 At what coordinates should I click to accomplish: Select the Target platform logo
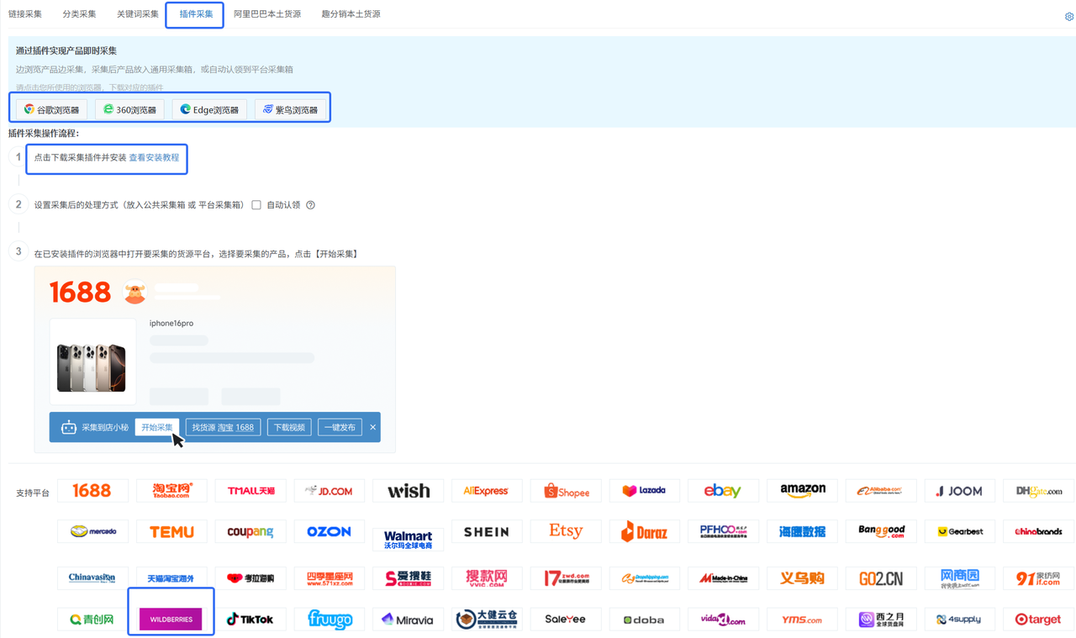[1038, 620]
